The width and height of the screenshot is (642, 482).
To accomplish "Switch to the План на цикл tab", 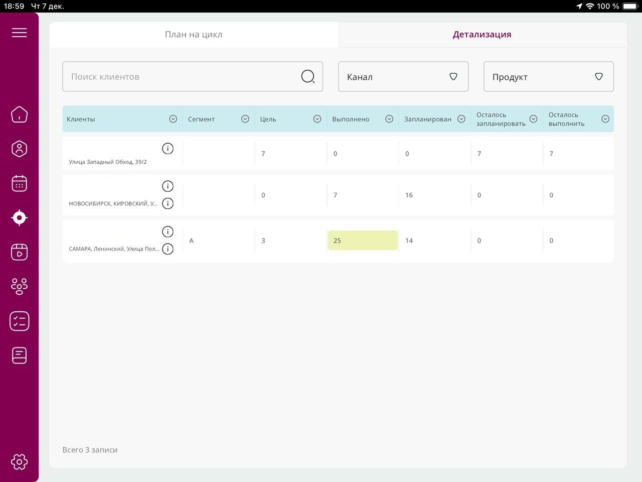I will pyautogui.click(x=194, y=35).
